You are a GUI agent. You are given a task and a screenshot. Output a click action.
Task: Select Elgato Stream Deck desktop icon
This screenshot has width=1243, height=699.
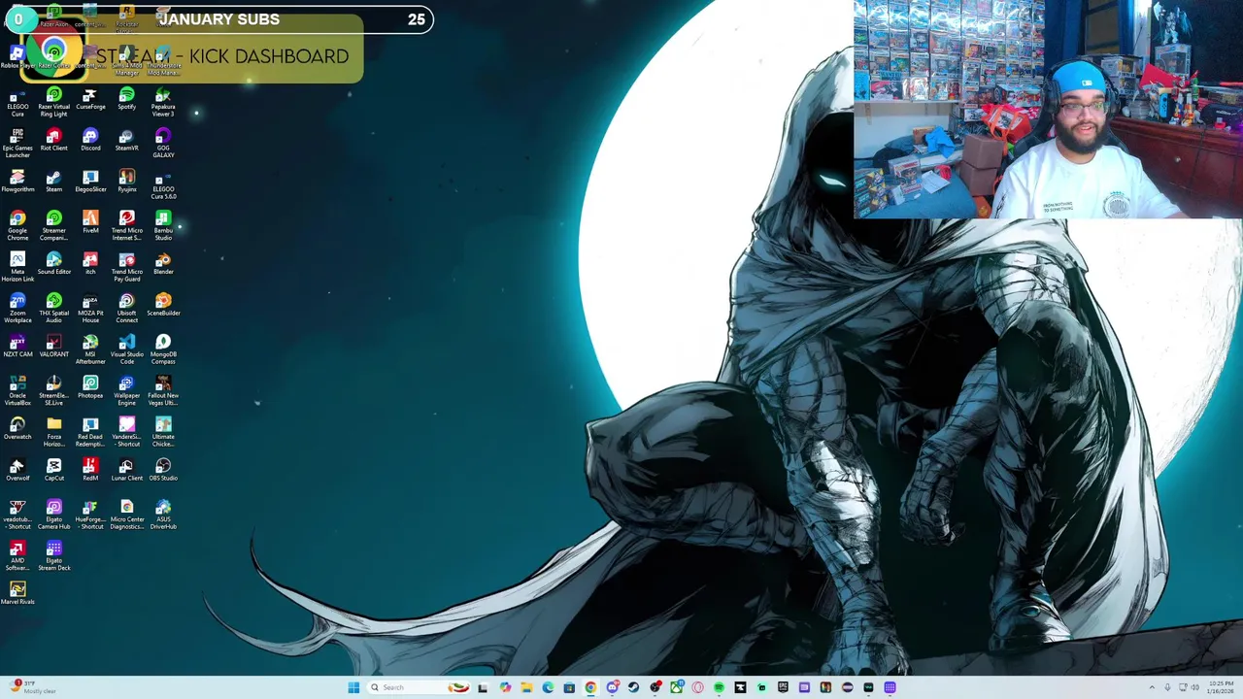pos(53,555)
